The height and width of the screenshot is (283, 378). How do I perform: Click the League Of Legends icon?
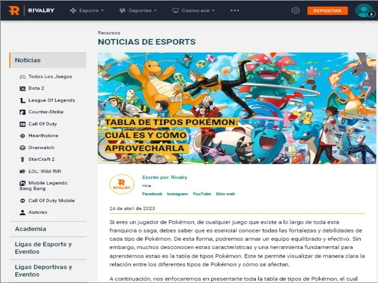click(x=22, y=100)
